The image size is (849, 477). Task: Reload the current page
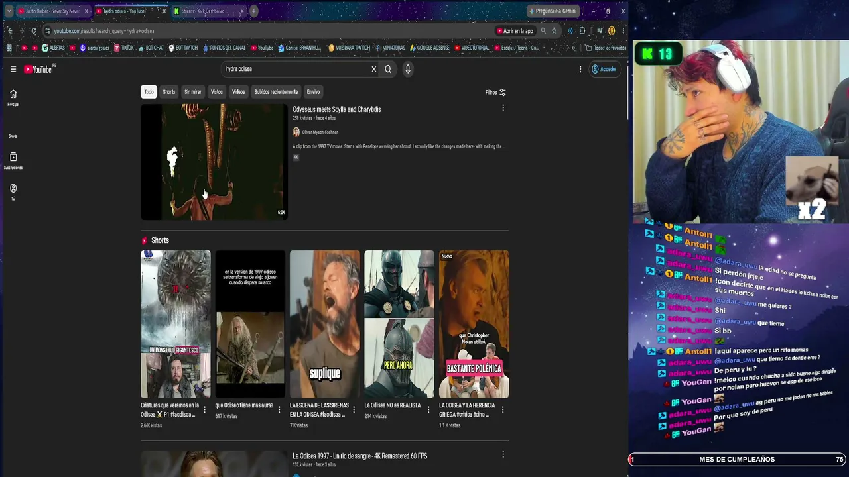[x=34, y=31]
